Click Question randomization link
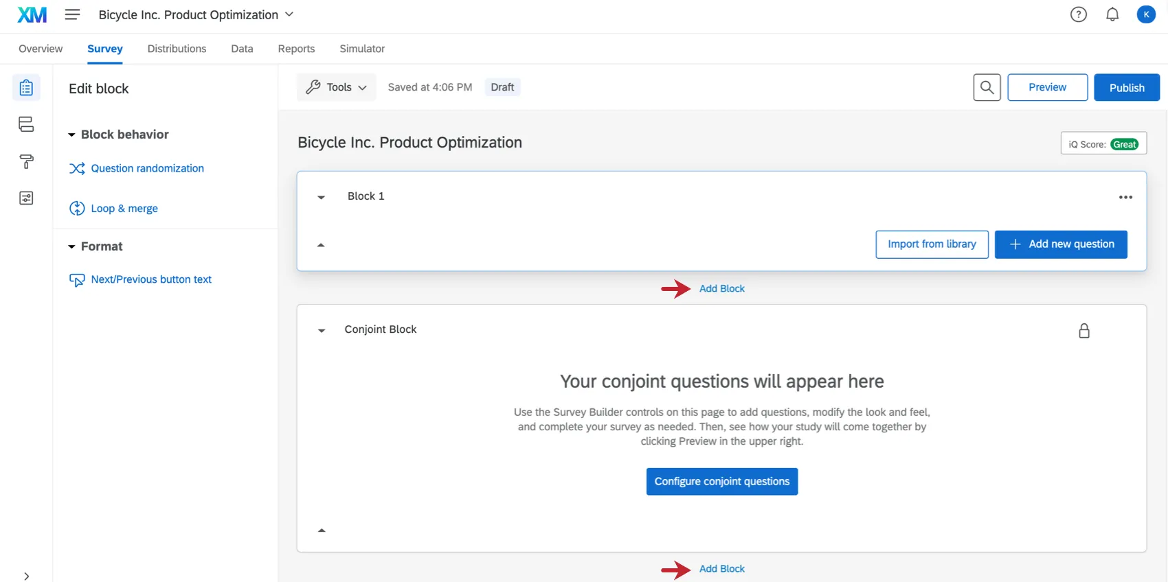 pos(147,168)
